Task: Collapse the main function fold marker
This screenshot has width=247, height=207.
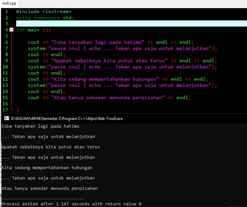Action: point(11,30)
